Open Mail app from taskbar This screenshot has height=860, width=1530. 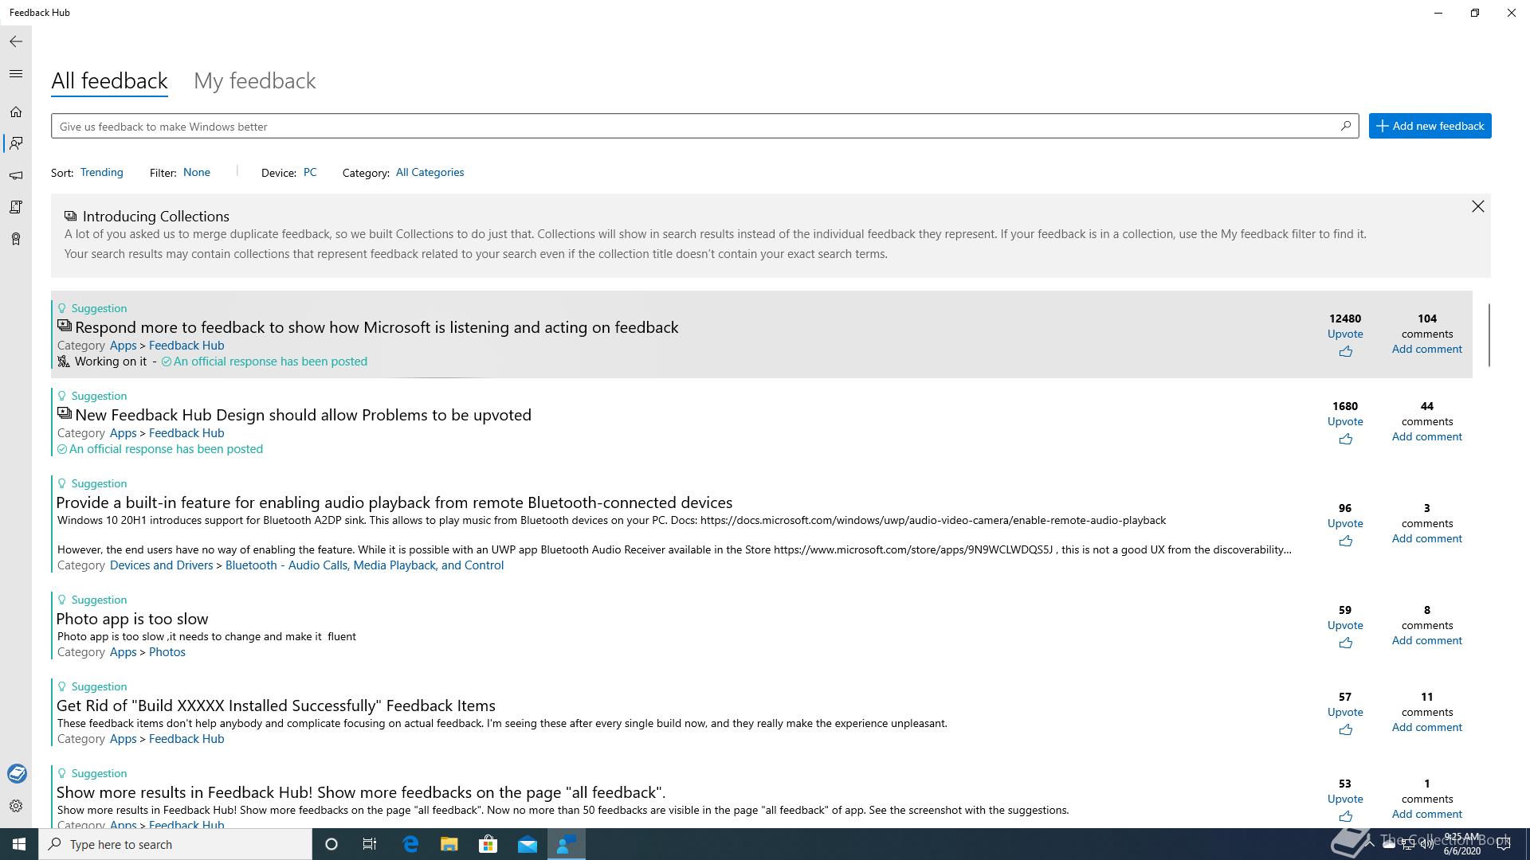coord(527,844)
